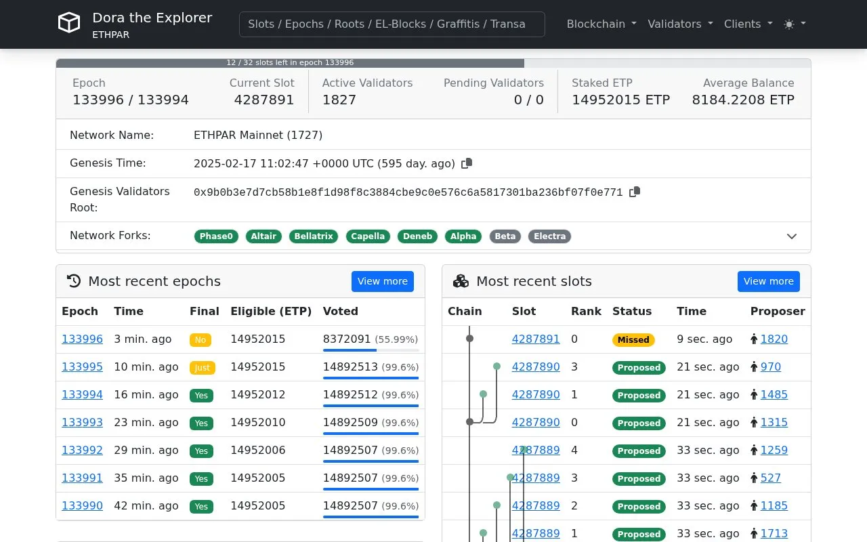This screenshot has height=542, width=867.
Task: Click View more for recent slots
Action: tap(769, 281)
